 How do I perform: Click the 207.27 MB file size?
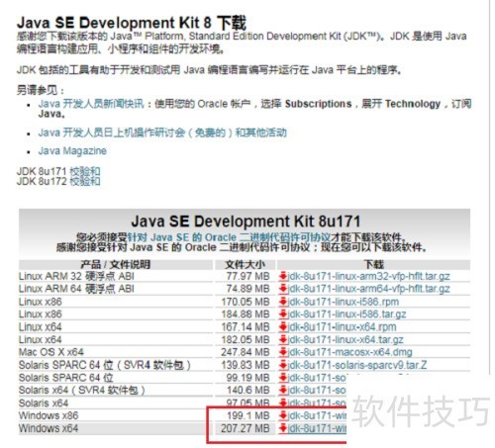pos(246,428)
